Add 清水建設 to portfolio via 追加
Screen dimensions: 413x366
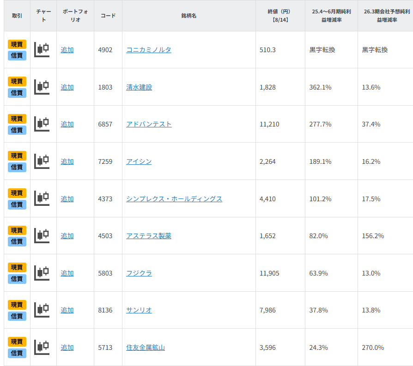(67, 87)
